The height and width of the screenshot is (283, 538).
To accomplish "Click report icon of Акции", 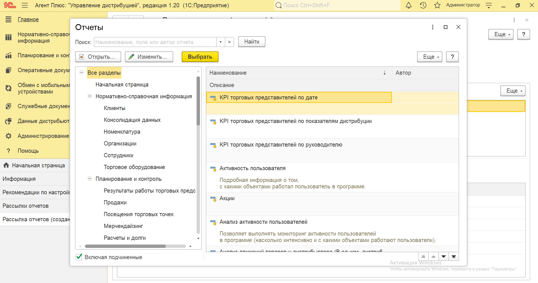I will [x=213, y=199].
